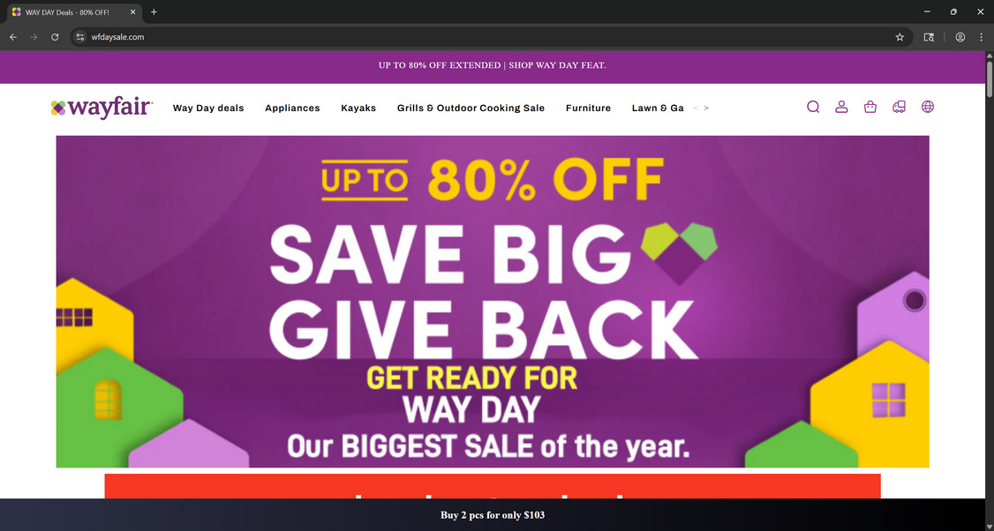Open the account profile icon
The height and width of the screenshot is (531, 994).
pos(841,107)
